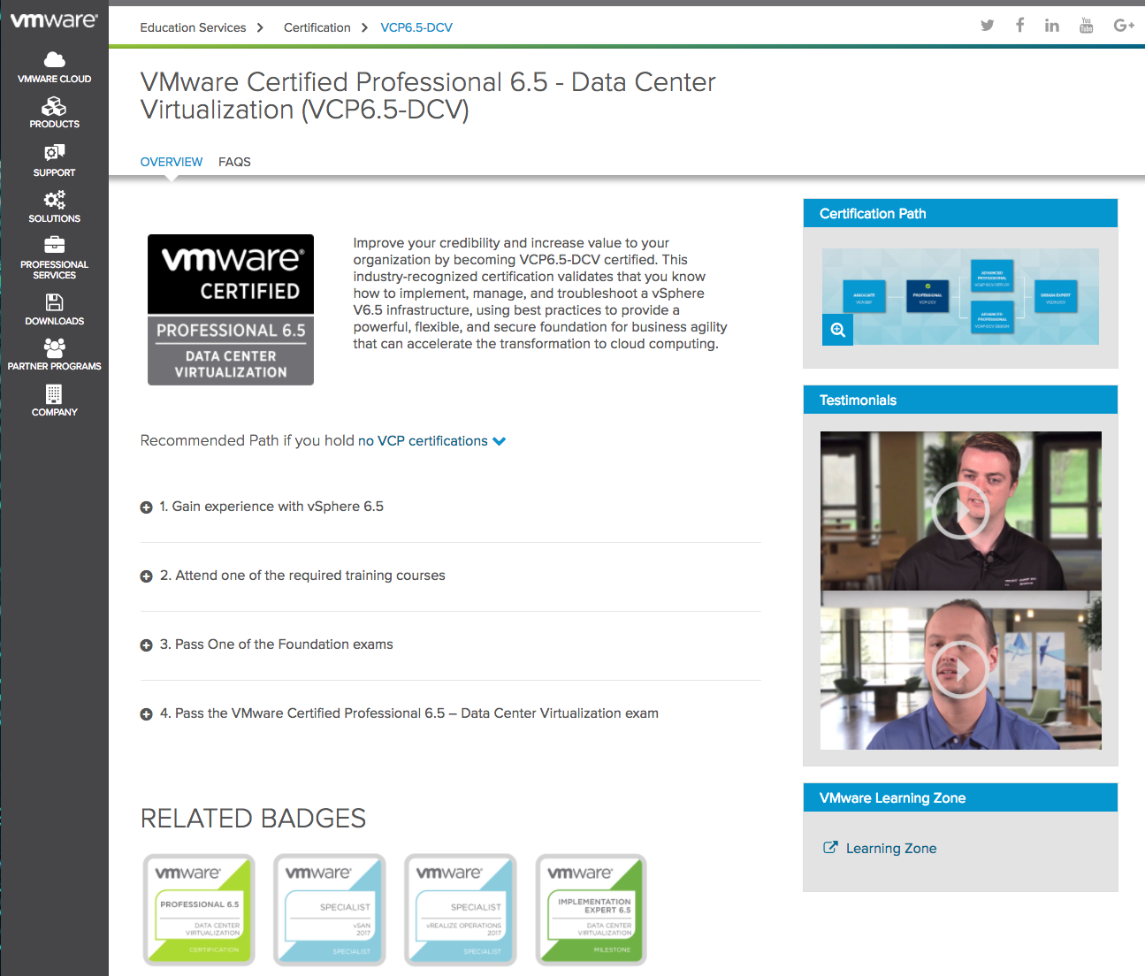1145x976 pixels.
Task: Select the Overview tab
Action: [172, 162]
